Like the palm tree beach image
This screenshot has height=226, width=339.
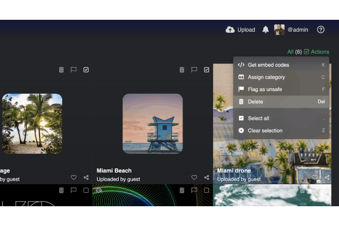[x=74, y=177]
